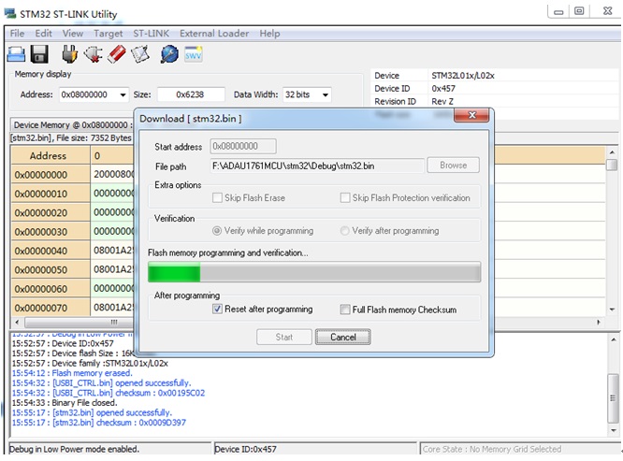Viewport: 623px width, 461px height.
Task: Click memory grid scroll up arrow
Action: [612, 152]
